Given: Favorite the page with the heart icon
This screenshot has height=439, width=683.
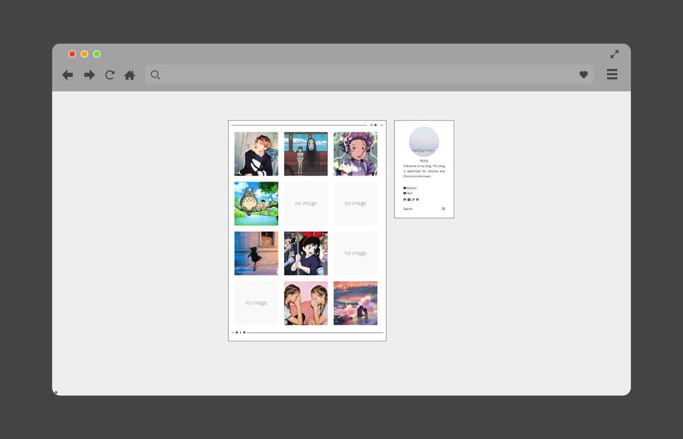Looking at the screenshot, I should tap(584, 75).
